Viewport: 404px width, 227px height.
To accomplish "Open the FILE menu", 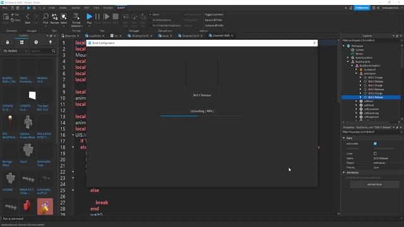I will pyautogui.click(x=5, y=8).
